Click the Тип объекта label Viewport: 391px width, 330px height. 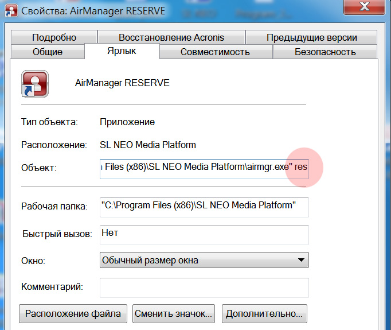49,122
